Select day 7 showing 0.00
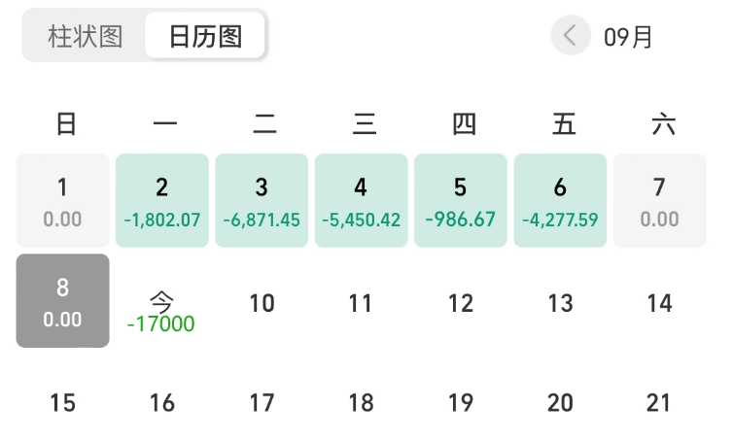The image size is (733, 441). (660, 200)
